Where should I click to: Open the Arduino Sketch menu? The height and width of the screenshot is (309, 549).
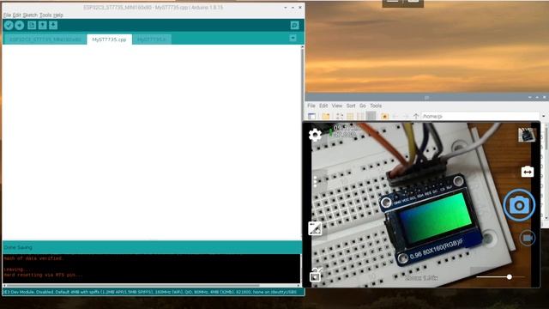pyautogui.click(x=30, y=15)
